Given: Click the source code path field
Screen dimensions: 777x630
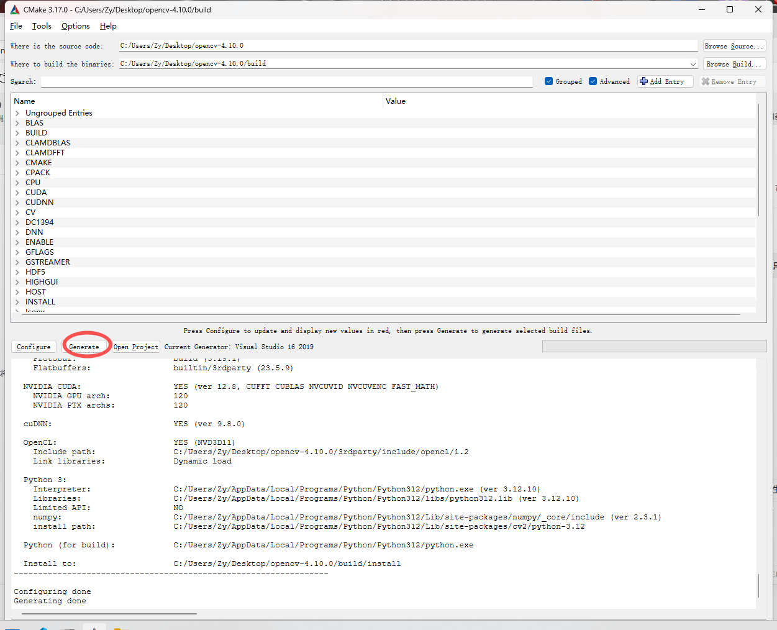Looking at the screenshot, I should pyautogui.click(x=408, y=46).
